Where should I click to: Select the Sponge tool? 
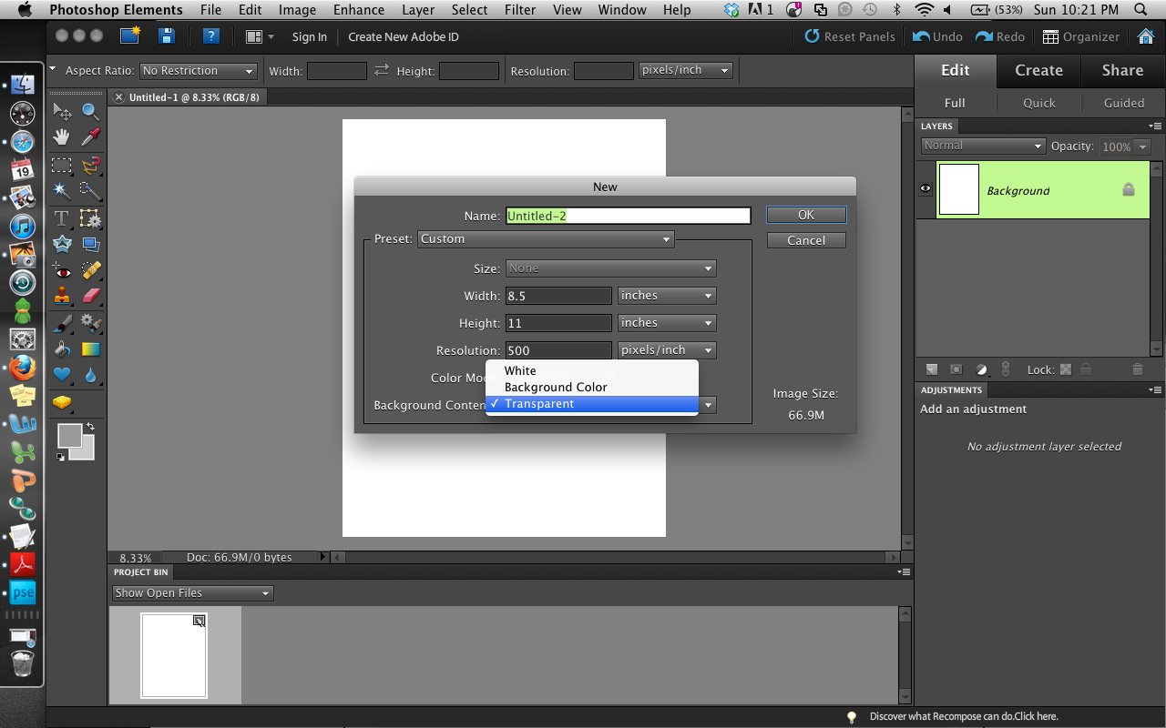pos(62,401)
